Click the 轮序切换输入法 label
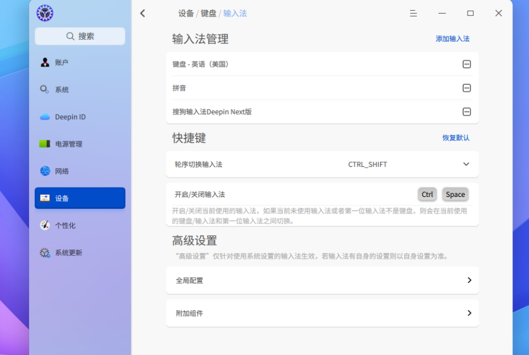Viewport: 529px width, 355px height. coord(199,165)
